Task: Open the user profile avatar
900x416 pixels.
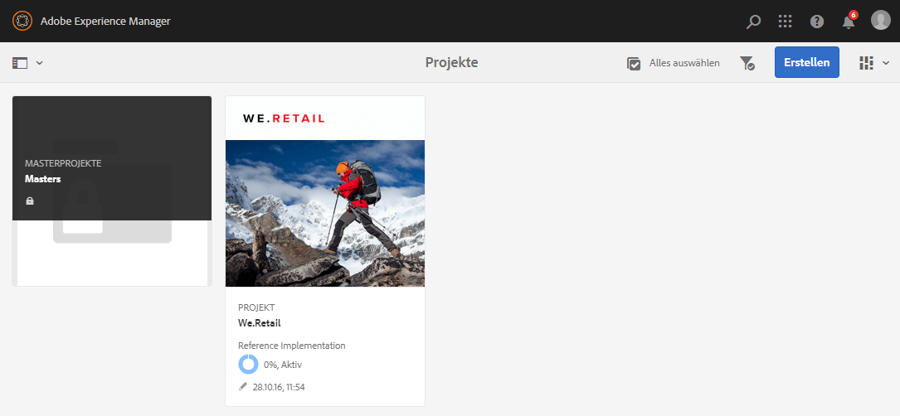Action: [880, 21]
